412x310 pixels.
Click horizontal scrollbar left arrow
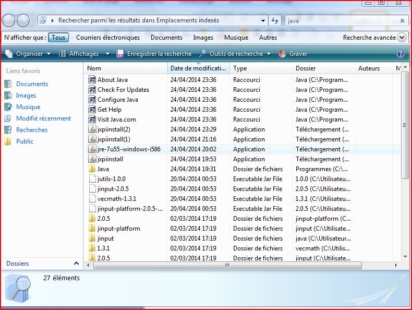[x=88, y=265]
